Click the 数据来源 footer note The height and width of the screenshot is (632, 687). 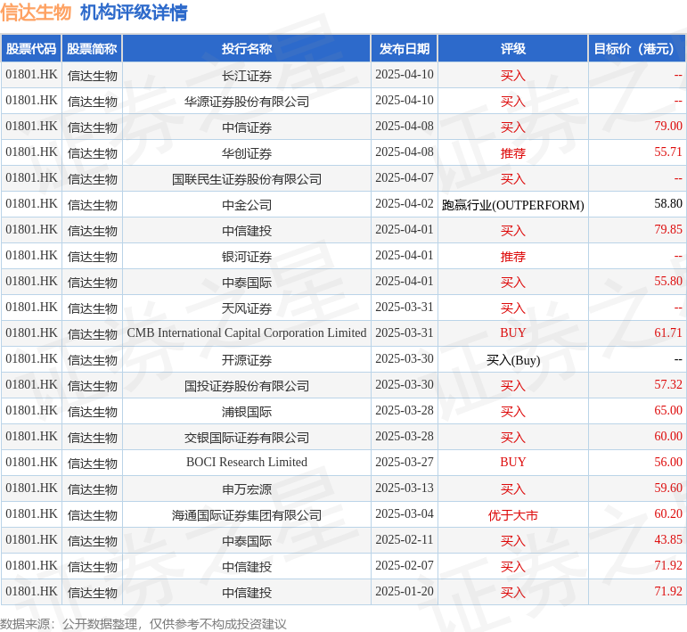pos(143,624)
